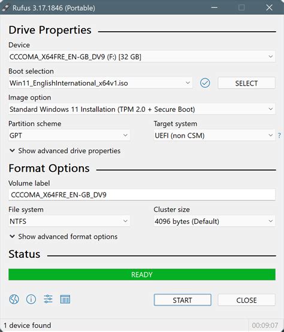Screen dimensions: 284x332
Task: Click the green READY progress bar
Action: tap(142, 275)
